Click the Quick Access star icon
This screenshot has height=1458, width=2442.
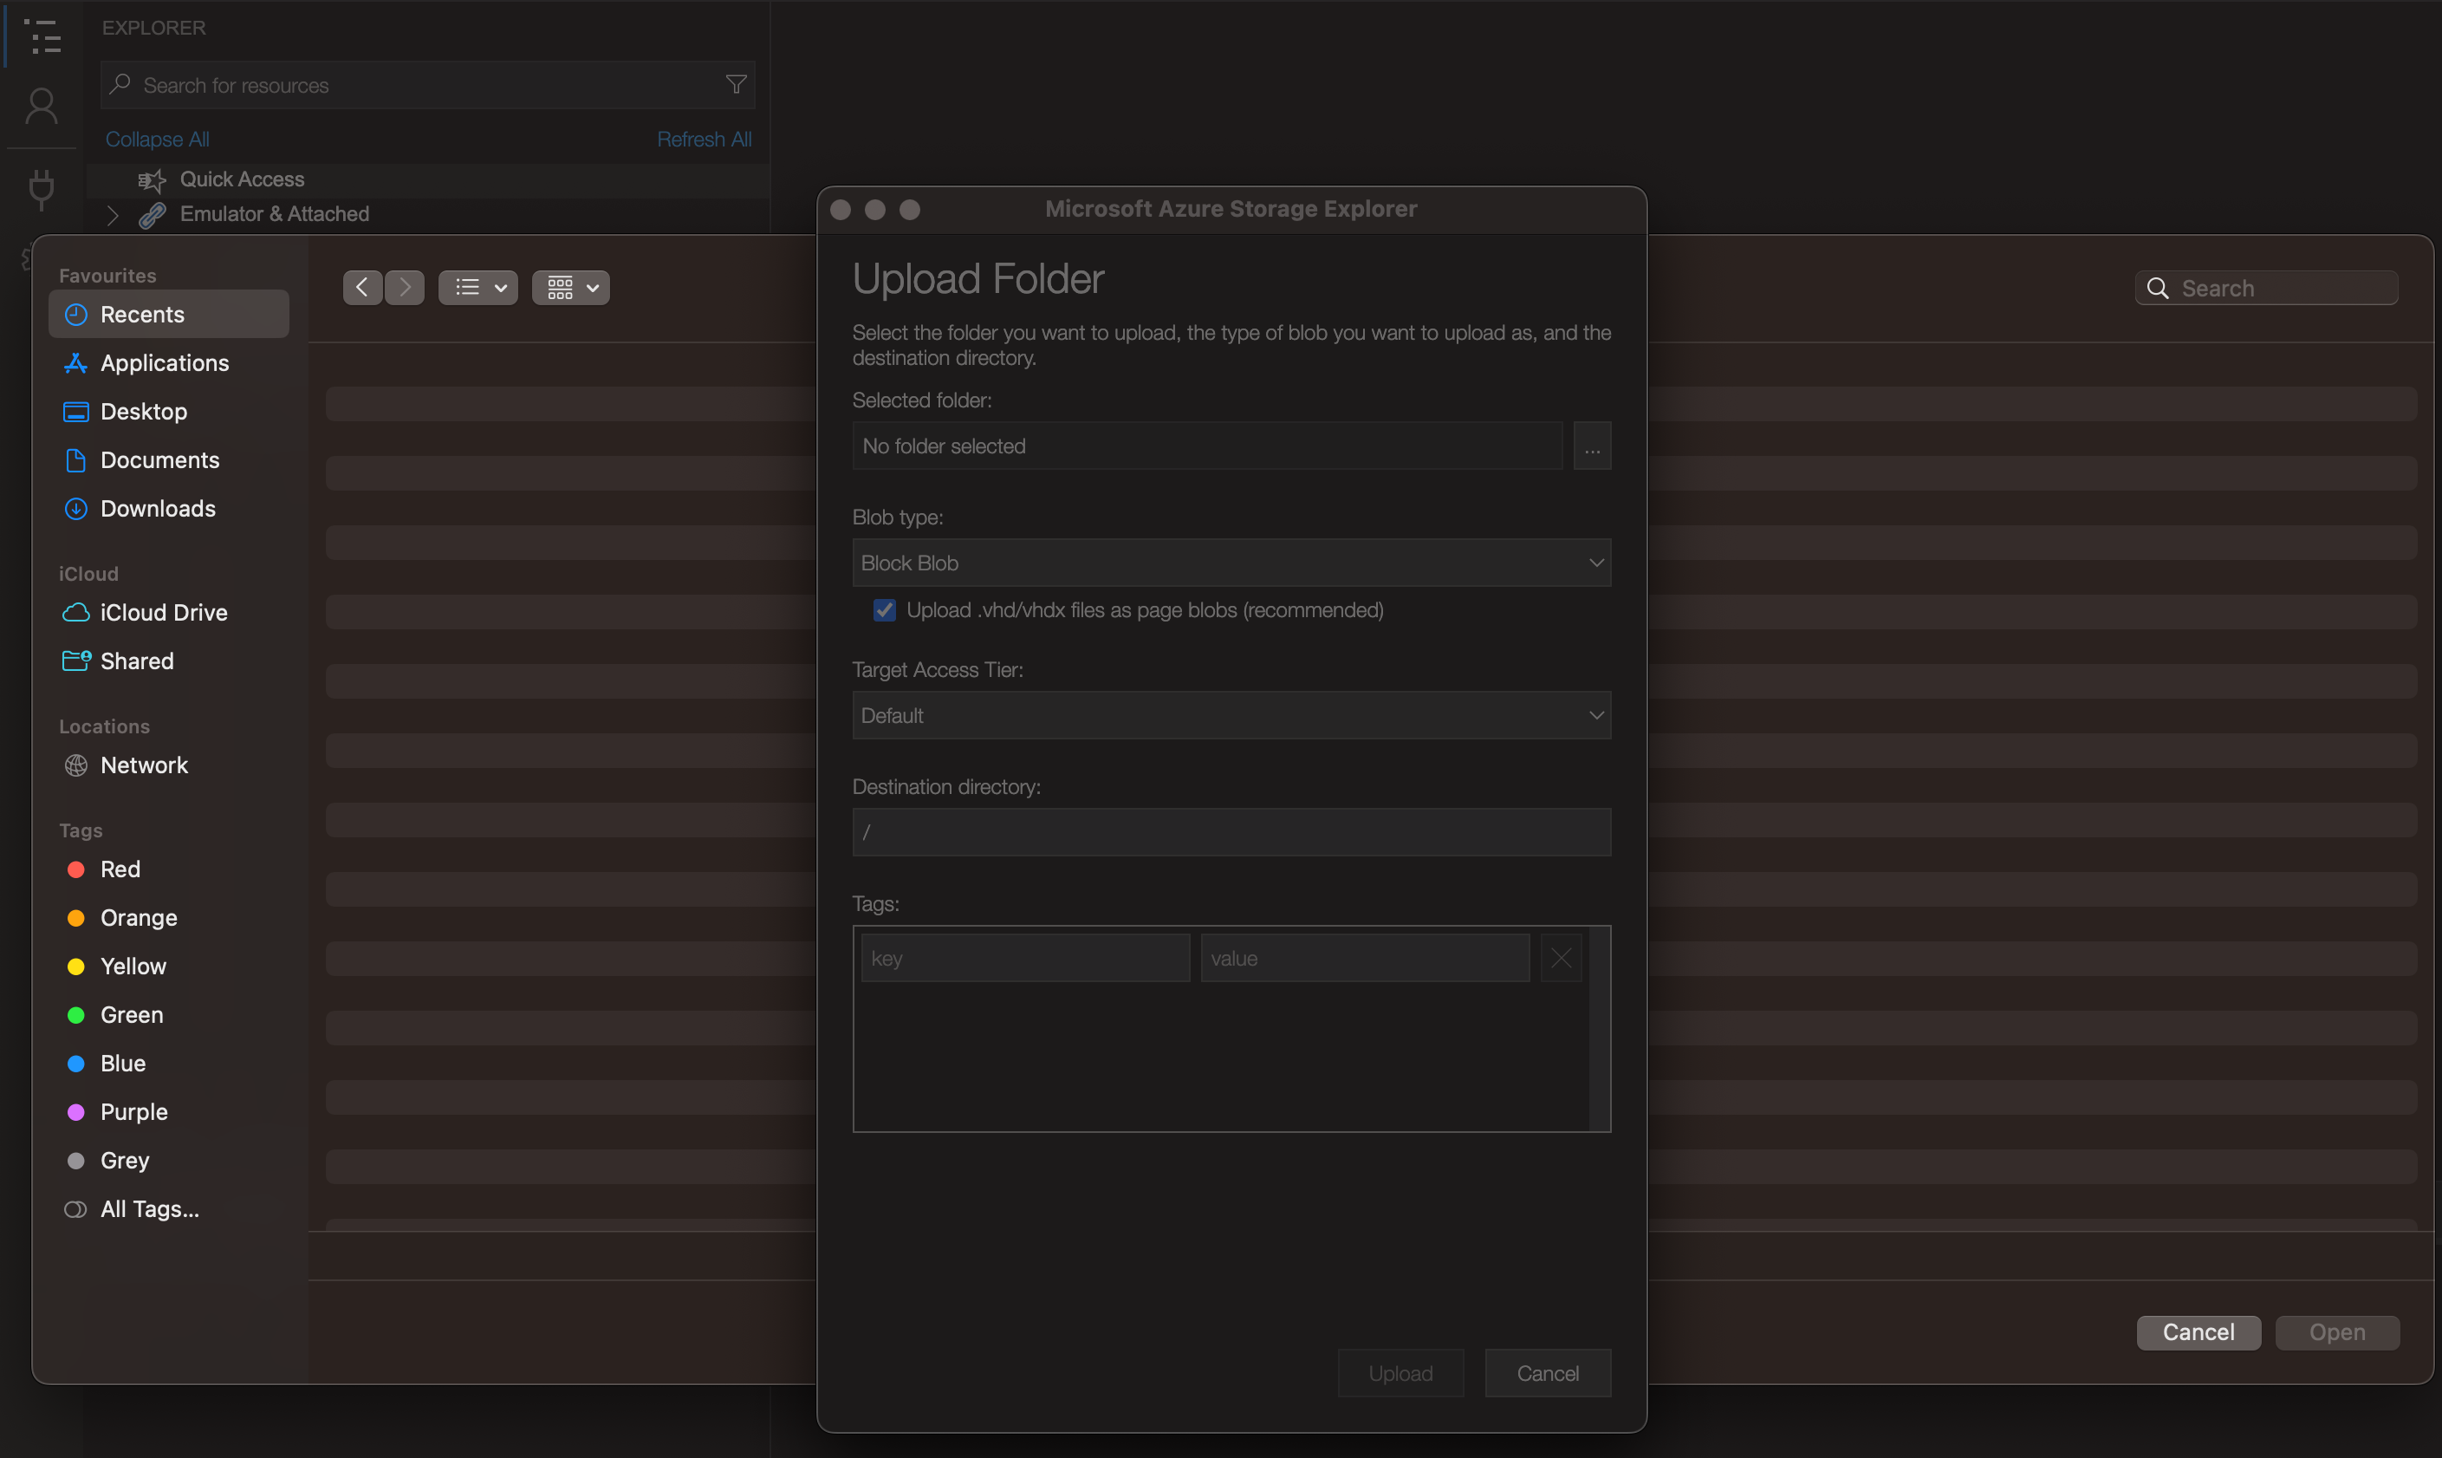pos(151,179)
